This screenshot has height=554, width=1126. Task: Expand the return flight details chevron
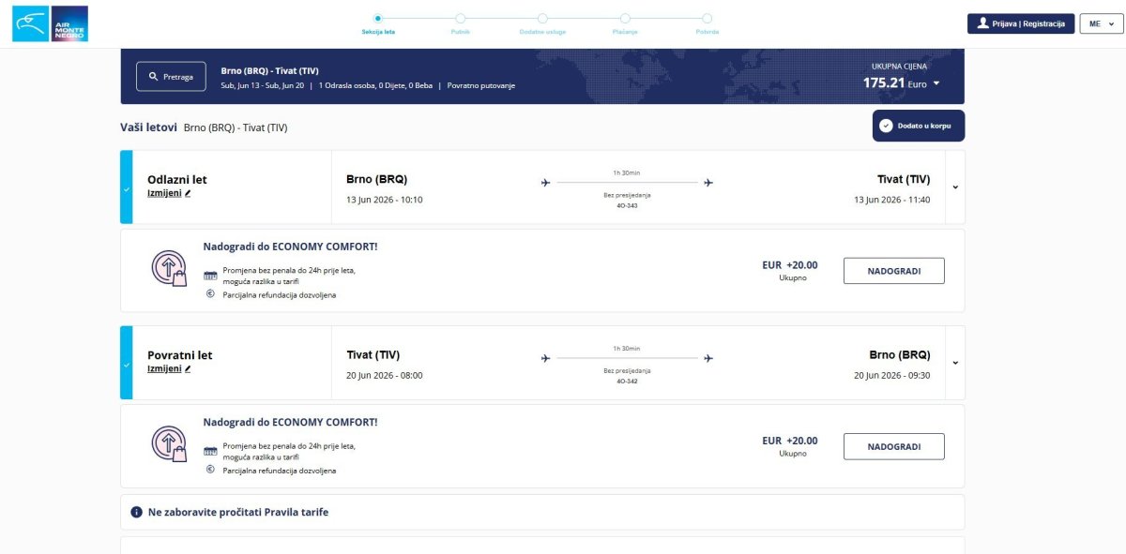[x=955, y=363]
